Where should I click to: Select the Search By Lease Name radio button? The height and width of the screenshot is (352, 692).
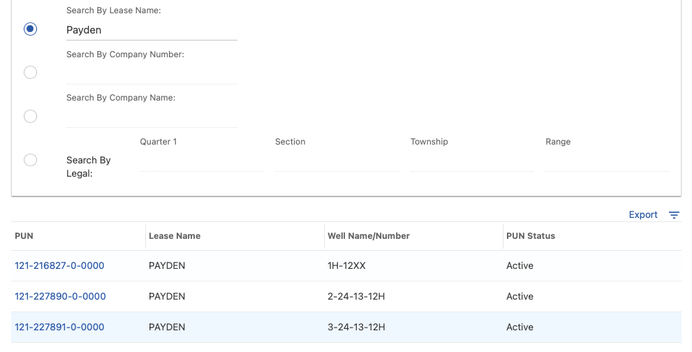pos(30,29)
